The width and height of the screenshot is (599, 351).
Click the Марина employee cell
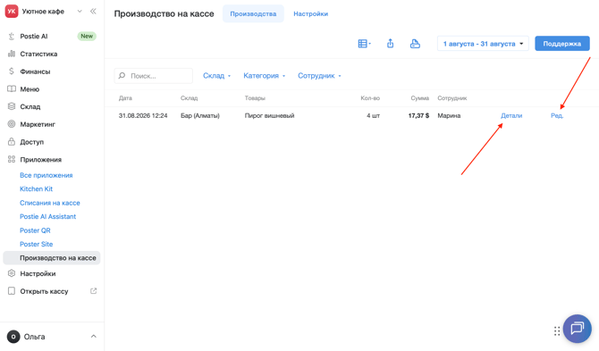pyautogui.click(x=449, y=115)
